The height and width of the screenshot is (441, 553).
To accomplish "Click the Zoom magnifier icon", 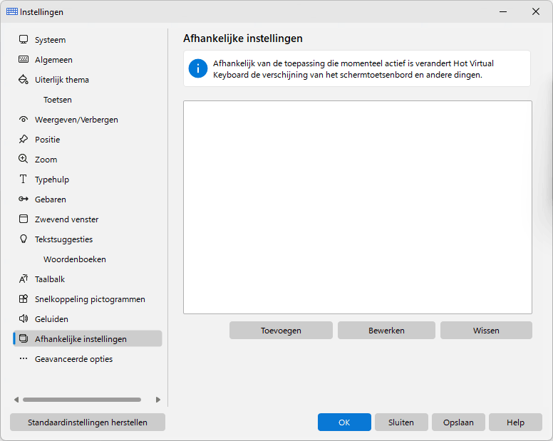I will [x=24, y=159].
